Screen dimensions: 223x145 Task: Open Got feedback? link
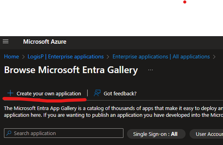click(x=120, y=94)
